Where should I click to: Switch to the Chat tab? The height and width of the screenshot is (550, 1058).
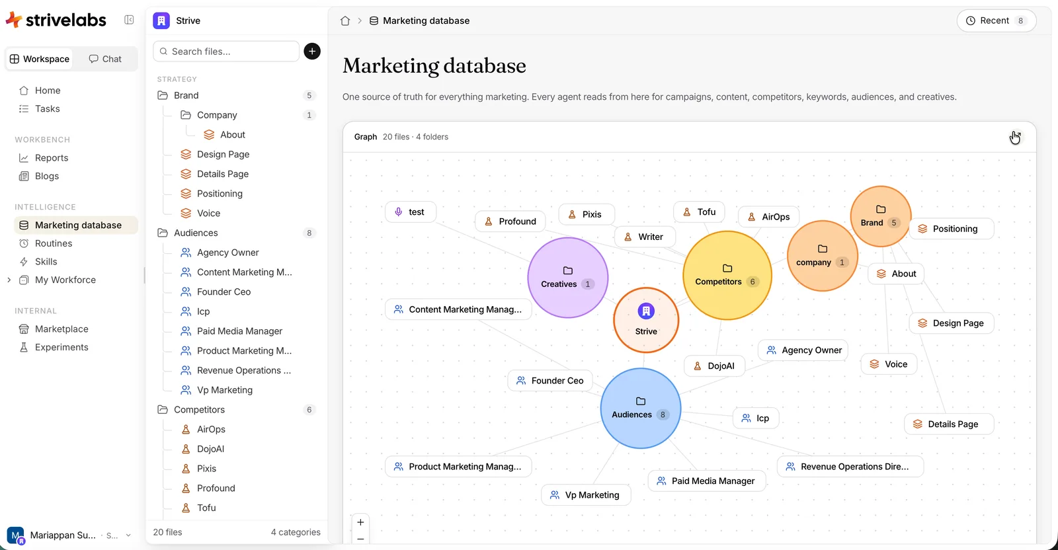pos(105,59)
